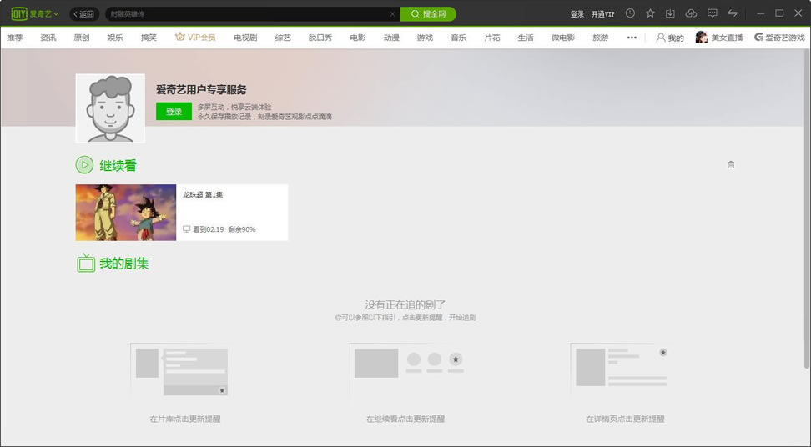Click the transfer arrows icon
The image size is (811, 447).
[x=733, y=13]
